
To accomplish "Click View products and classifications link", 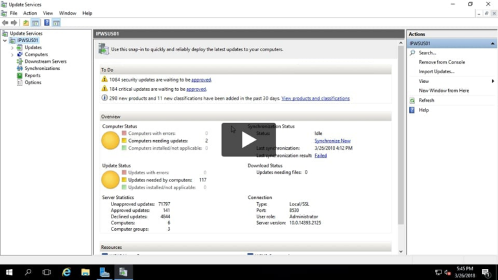I will click(315, 99).
